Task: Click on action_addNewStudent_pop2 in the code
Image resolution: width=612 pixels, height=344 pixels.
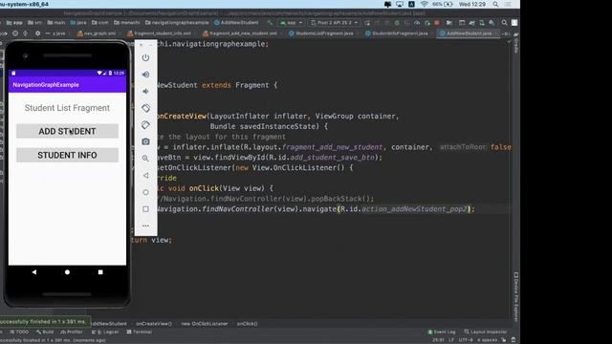Action: point(414,209)
